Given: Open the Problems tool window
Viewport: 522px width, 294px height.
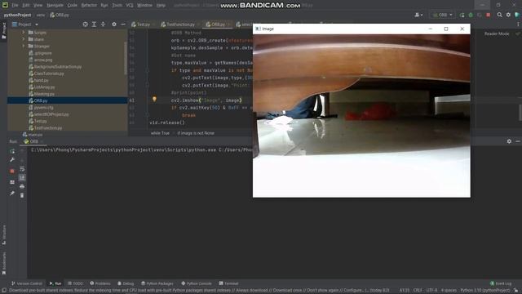Looking at the screenshot, I should coord(100,283).
